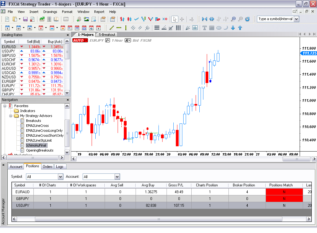The height and width of the screenshot is (233, 317).
Task: Switch to the Orders tab
Action: tap(48, 167)
